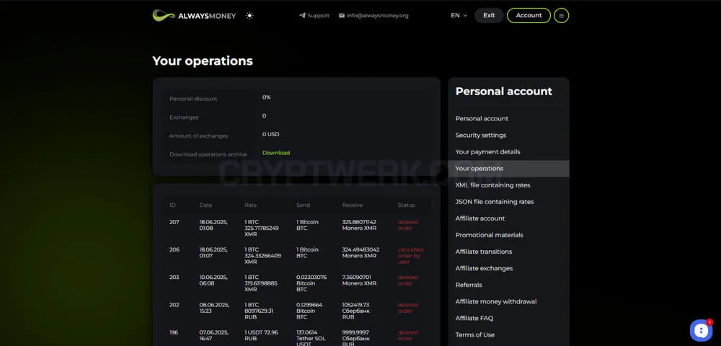Click receive amount 325.88071142 Monero XMR
Screen dimensions: 721x346
pos(359,225)
